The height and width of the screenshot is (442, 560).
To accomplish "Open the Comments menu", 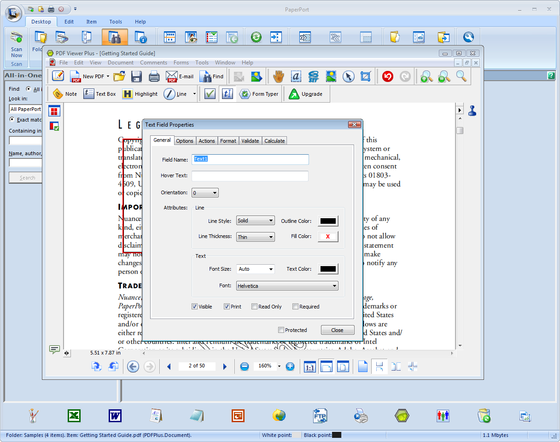I will (x=153, y=63).
